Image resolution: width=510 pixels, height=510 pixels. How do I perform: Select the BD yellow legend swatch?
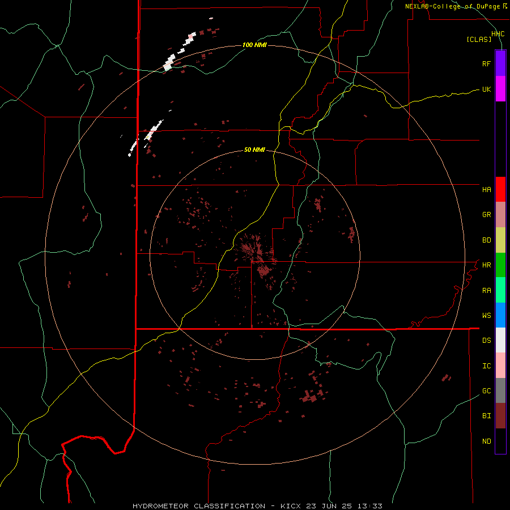[500, 240]
